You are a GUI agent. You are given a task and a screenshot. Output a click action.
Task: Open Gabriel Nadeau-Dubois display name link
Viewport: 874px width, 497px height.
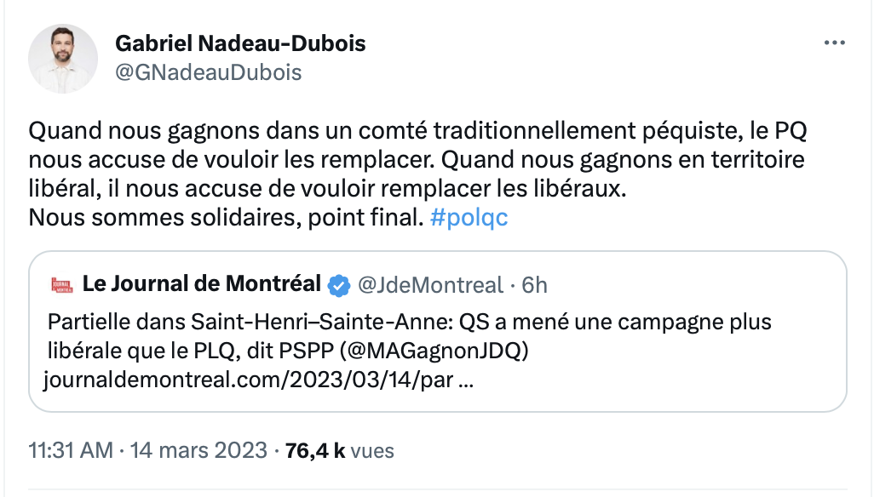(240, 43)
